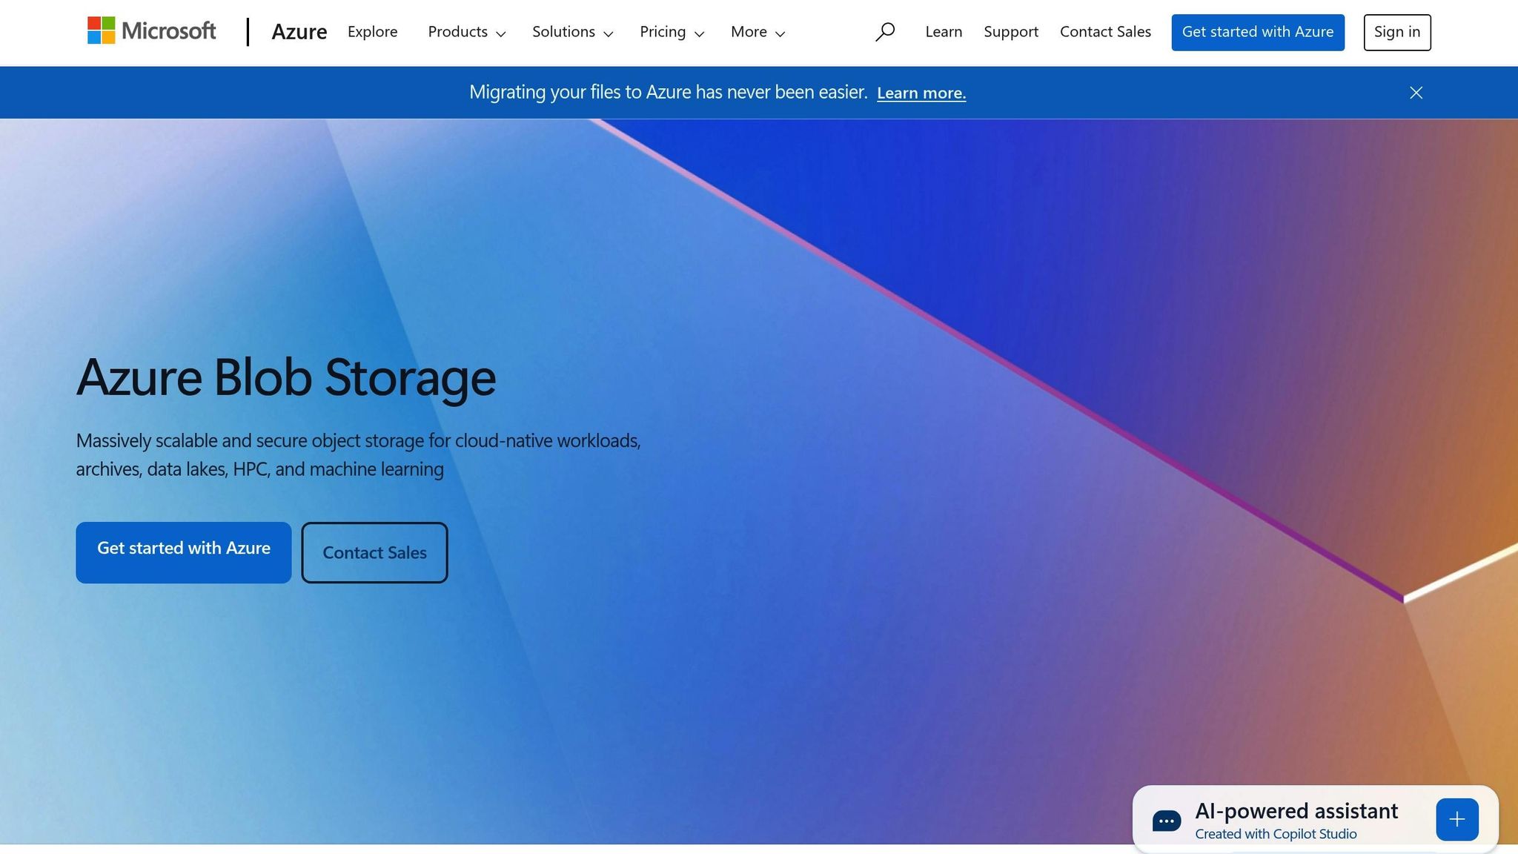This screenshot has height=854, width=1518.
Task: Open the Products dropdown menu
Action: [x=467, y=32]
